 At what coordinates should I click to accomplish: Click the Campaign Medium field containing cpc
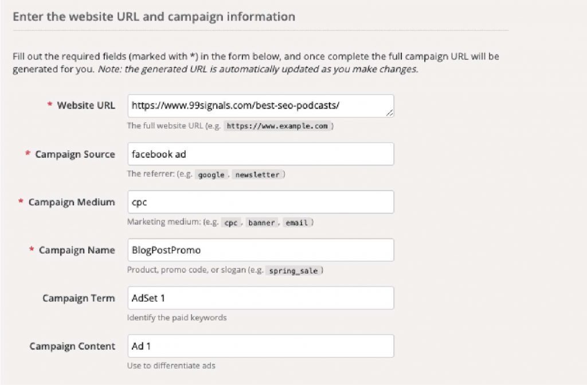pyautogui.click(x=261, y=201)
